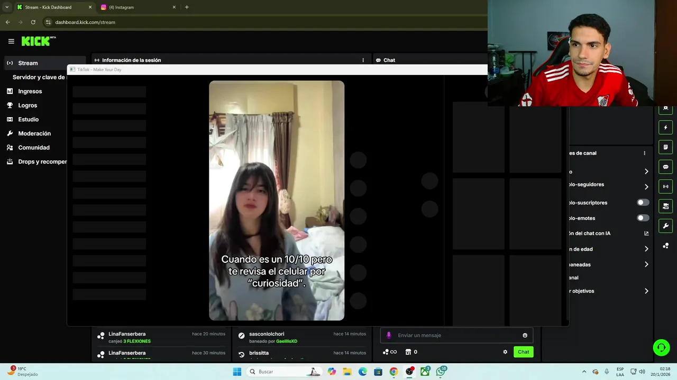Click the taskbar Buscar search box

tap(284, 372)
